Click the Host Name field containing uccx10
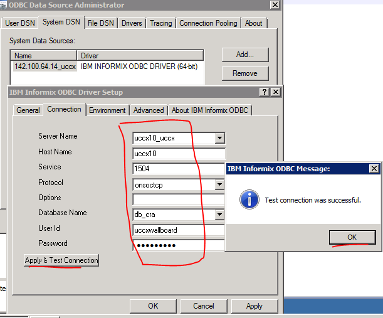Image resolution: width=383 pixels, height=318 pixels. click(x=179, y=154)
